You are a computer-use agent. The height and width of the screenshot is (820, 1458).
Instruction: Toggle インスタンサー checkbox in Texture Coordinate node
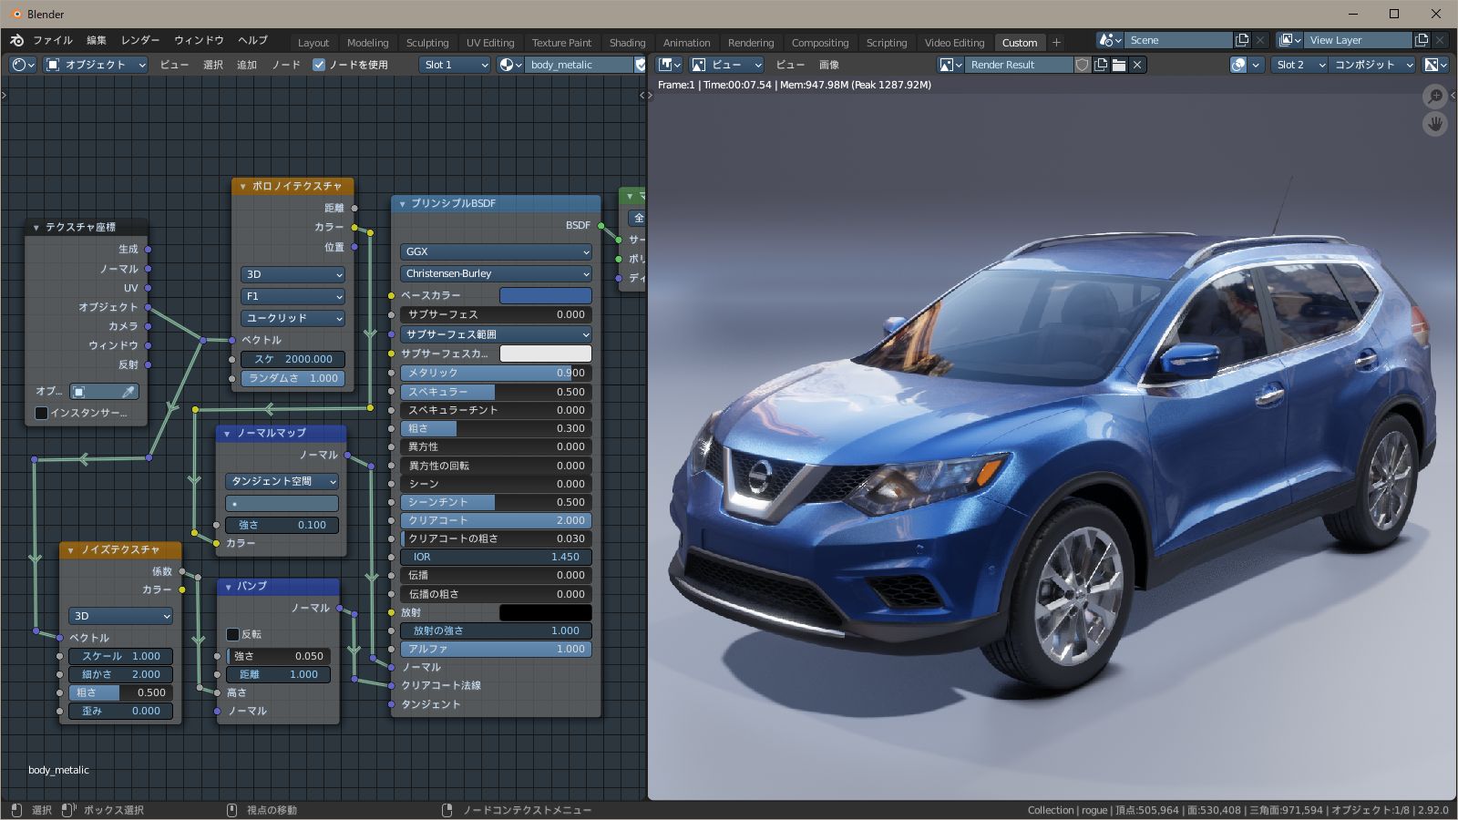(x=41, y=413)
